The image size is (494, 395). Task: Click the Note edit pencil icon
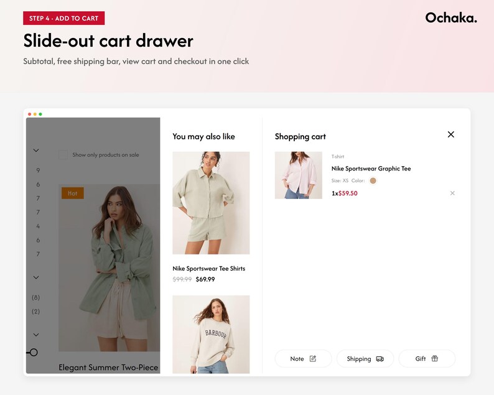[x=313, y=358]
